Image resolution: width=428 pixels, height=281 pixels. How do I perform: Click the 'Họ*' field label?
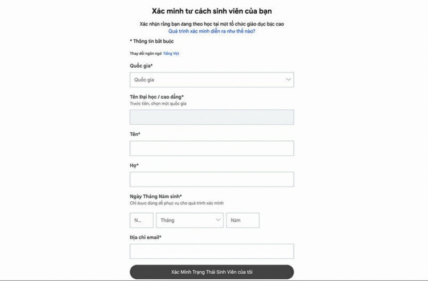pyautogui.click(x=134, y=165)
